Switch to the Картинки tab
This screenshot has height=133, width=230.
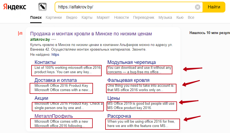tap(54, 17)
